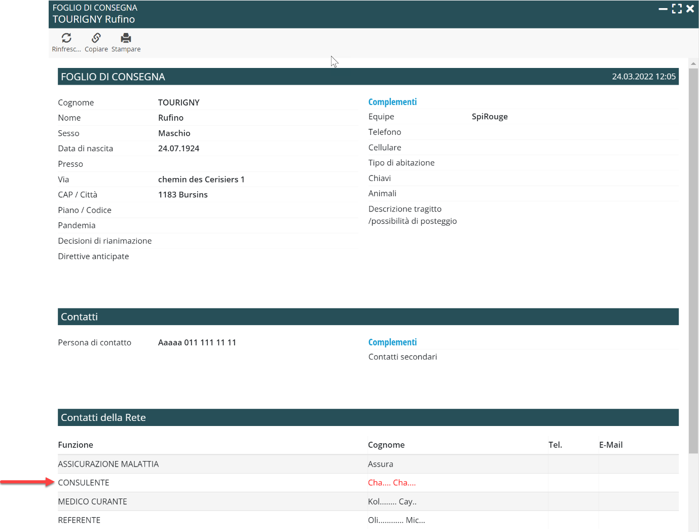Click the CONSULENTE row in network contacts
This screenshot has width=699, height=532.
point(84,483)
